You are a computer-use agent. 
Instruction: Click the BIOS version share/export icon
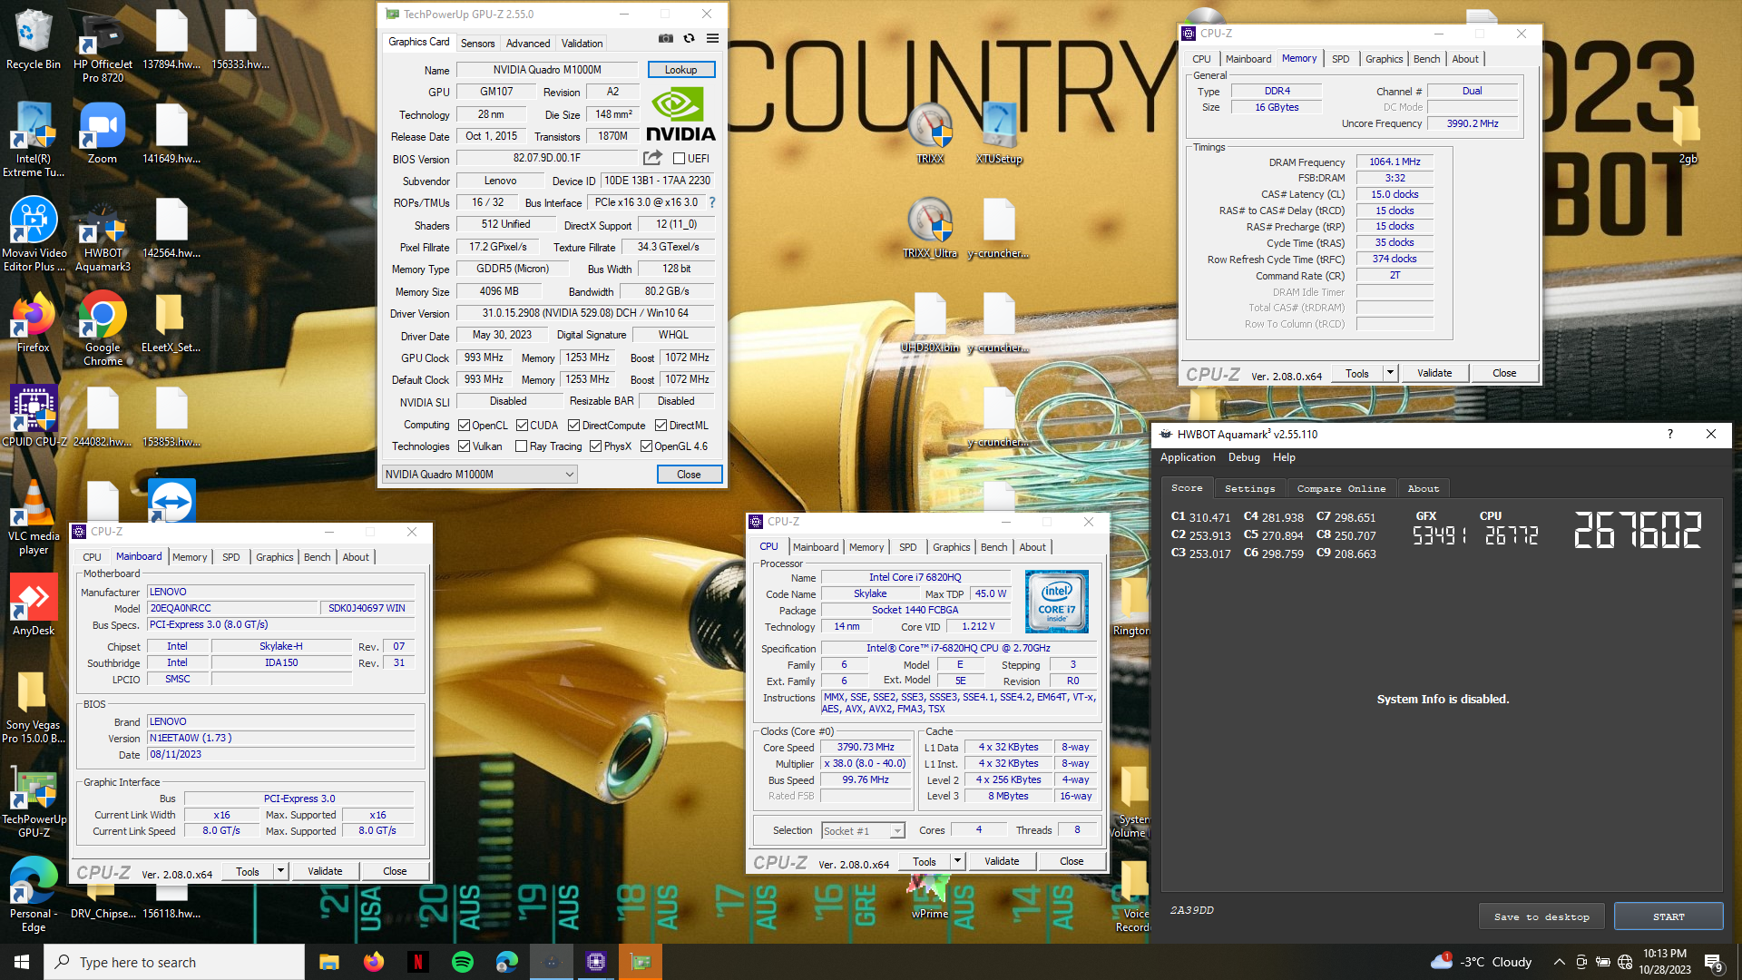pyautogui.click(x=652, y=158)
